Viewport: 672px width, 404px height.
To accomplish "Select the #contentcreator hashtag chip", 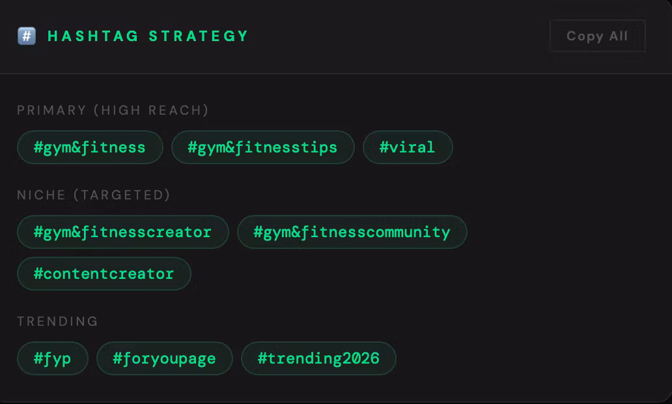I will click(x=104, y=274).
